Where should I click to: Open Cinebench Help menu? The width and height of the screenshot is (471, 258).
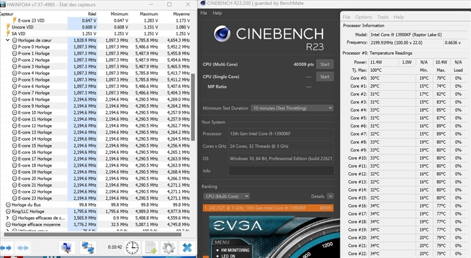pyautogui.click(x=217, y=13)
